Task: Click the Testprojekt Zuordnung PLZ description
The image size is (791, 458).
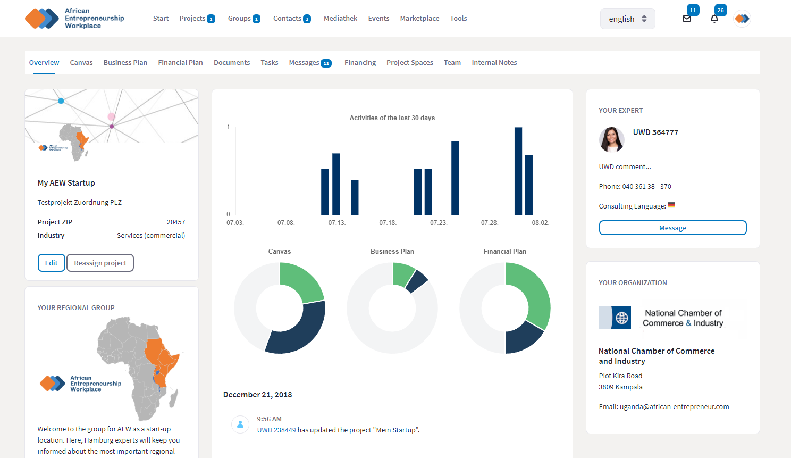Action: pyautogui.click(x=80, y=203)
